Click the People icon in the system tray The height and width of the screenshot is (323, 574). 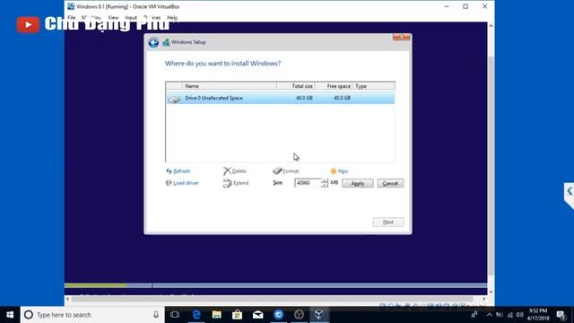[x=474, y=315]
